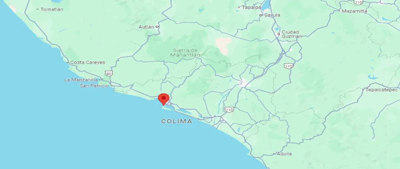This screenshot has height=169, width=400.
Task: Click the Aquila town marker dot
Action: pos(274,154)
